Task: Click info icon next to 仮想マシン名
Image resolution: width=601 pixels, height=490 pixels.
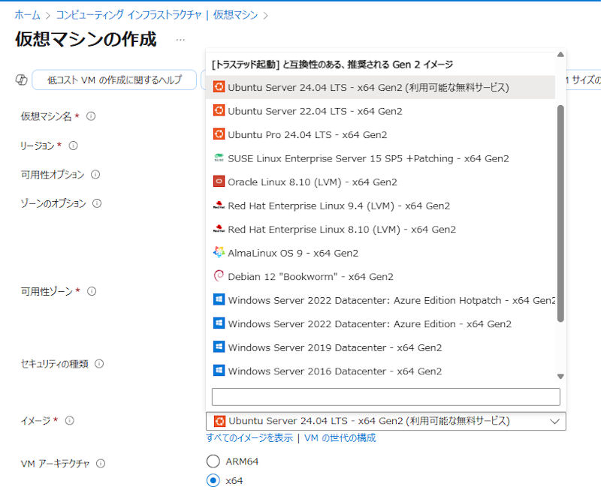Action: 91,116
